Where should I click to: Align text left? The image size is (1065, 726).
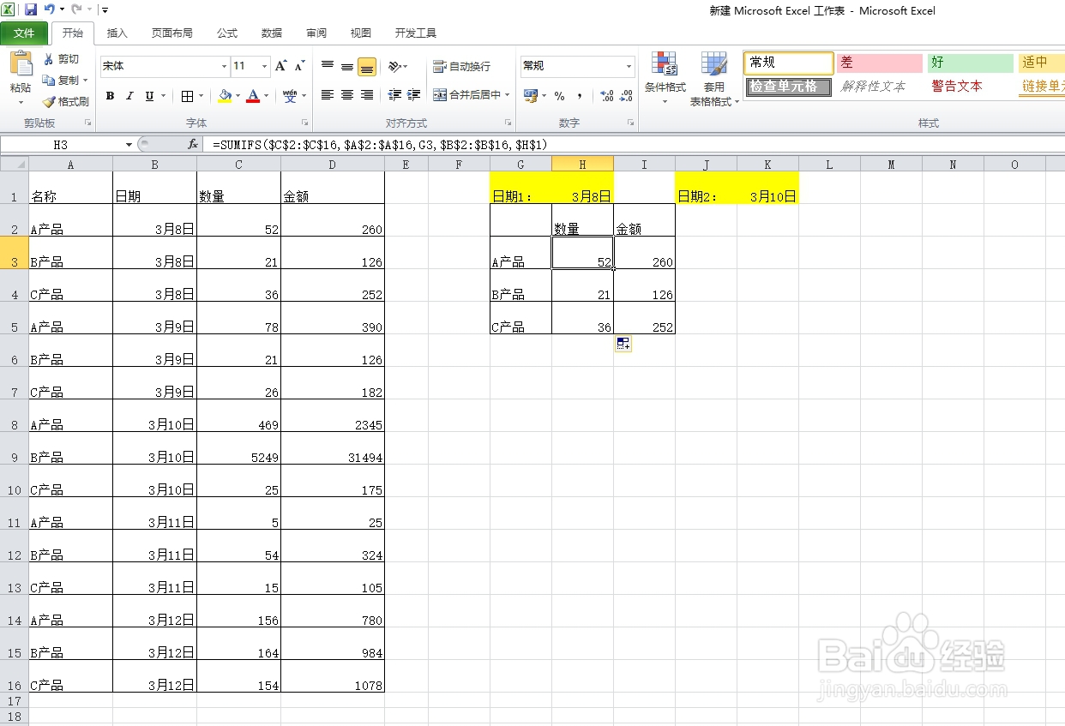[x=328, y=95]
